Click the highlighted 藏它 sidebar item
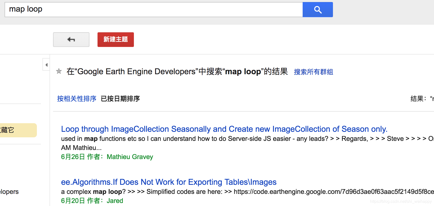 point(18,130)
